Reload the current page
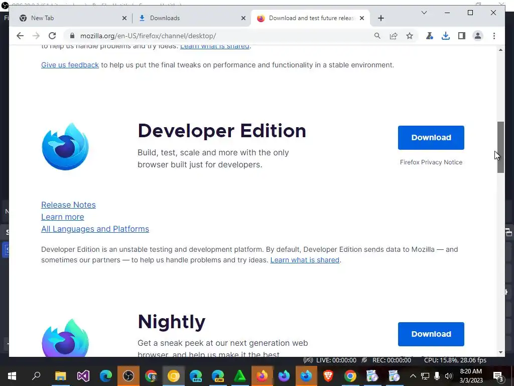Screen dimensions: 514x386 pyautogui.click(x=52, y=36)
